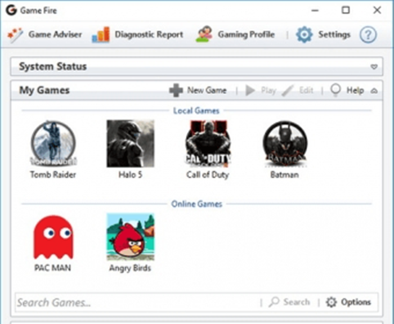Click the Search Games input field
394x324 pixels.
click(135, 303)
